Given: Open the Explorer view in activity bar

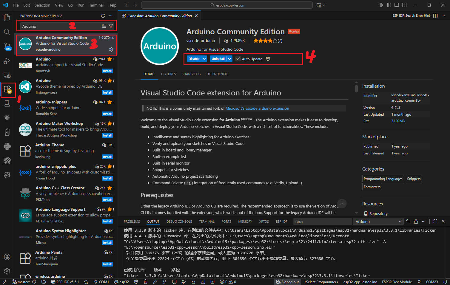Looking at the screenshot, I should pos(7,18).
